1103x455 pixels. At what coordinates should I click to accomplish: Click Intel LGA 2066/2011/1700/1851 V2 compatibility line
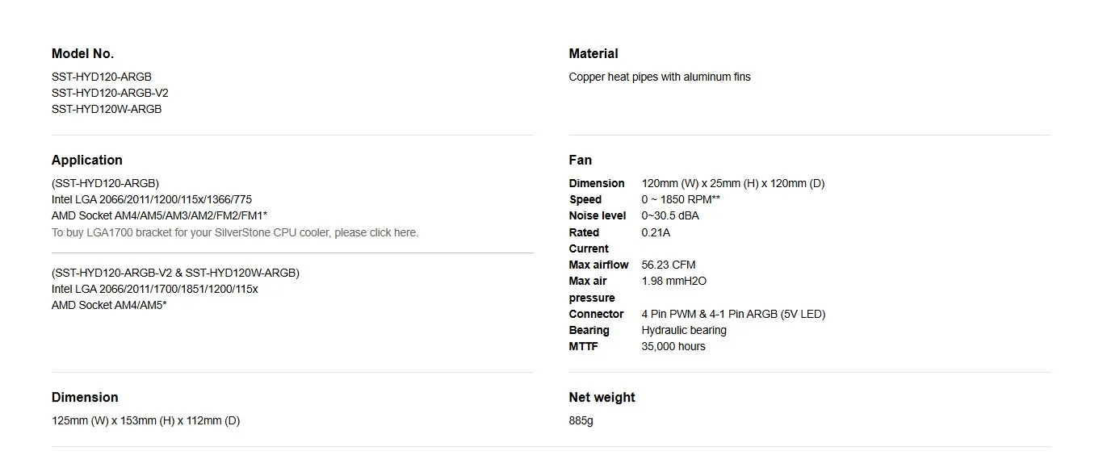[155, 289]
